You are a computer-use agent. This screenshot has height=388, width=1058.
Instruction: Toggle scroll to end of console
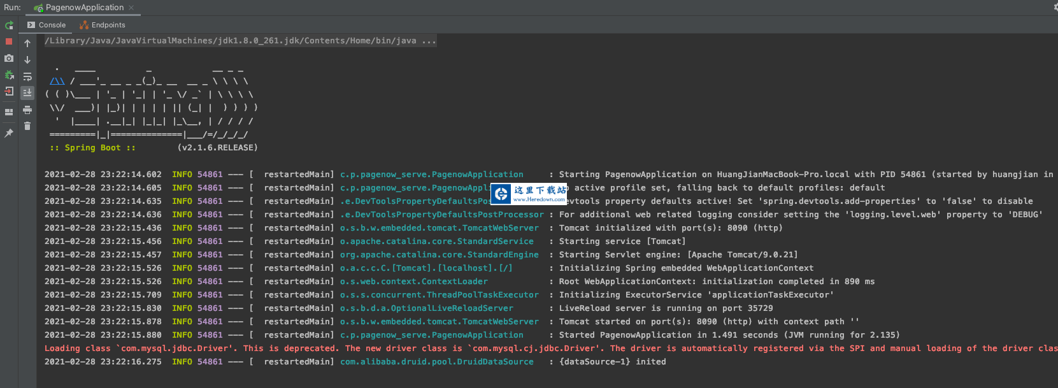(27, 93)
